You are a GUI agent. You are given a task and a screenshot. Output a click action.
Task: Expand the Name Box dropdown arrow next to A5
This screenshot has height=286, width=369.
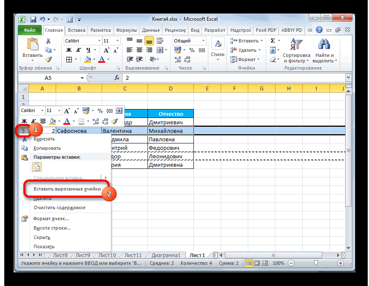pyautogui.click(x=82, y=78)
